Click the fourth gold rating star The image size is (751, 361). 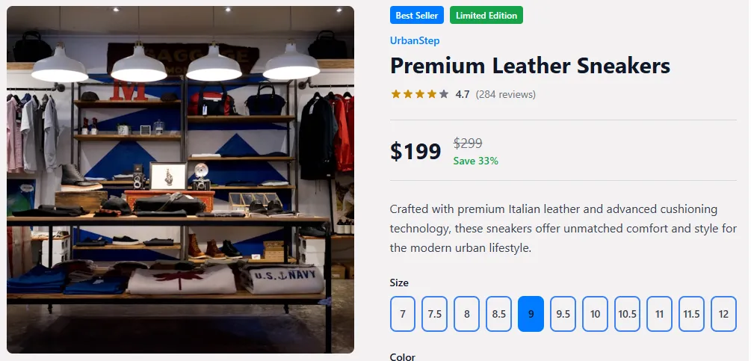[431, 94]
